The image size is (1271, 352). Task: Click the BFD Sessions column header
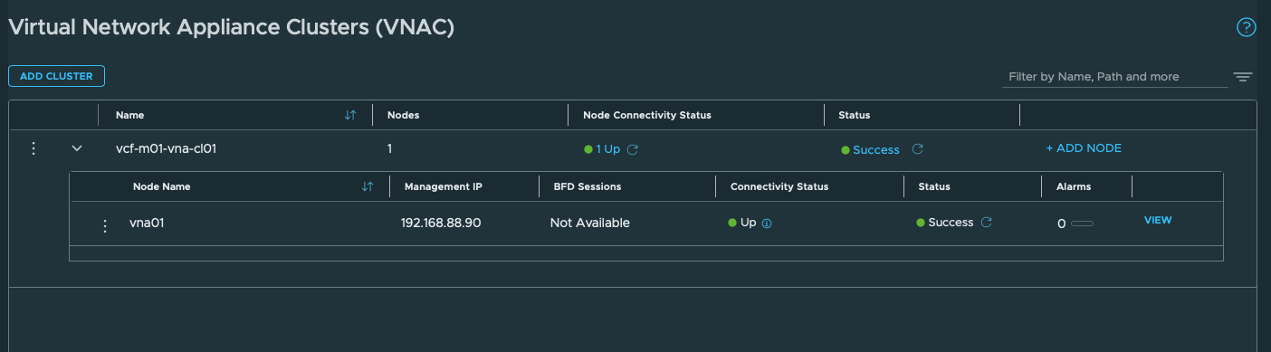(587, 186)
